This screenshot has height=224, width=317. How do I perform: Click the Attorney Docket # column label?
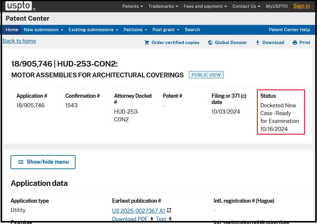coord(133,99)
